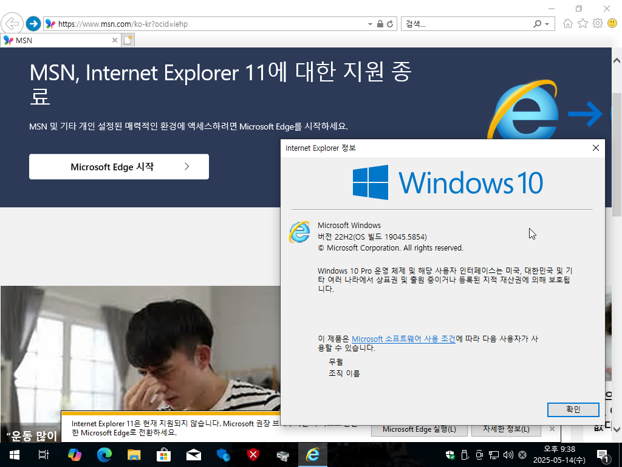
Task: Open a new tab button
Action: click(128, 40)
